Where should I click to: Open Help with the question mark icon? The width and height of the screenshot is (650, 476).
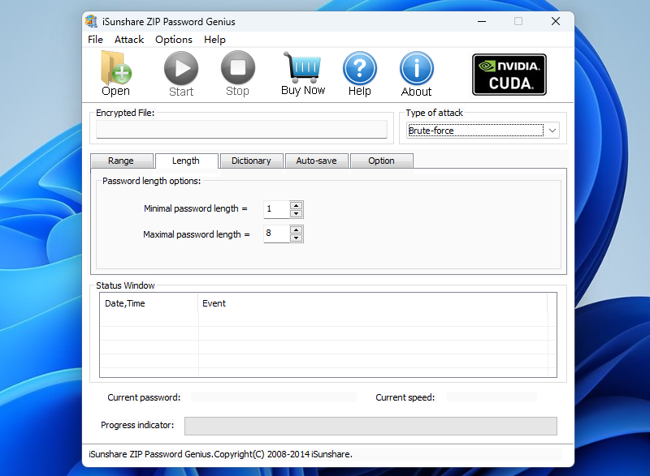click(x=359, y=74)
